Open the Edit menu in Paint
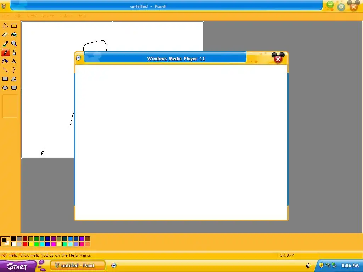 [18, 16]
